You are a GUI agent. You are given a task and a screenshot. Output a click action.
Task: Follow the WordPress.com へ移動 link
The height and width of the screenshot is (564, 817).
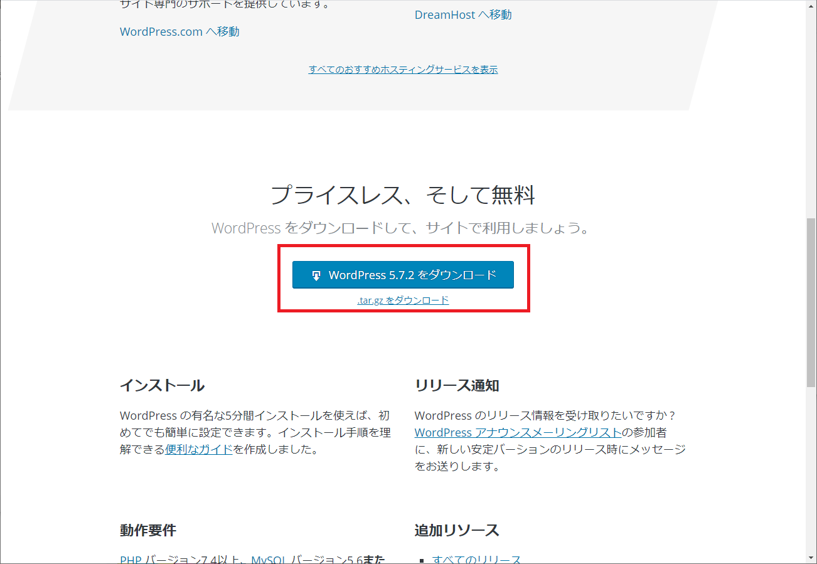(x=179, y=31)
